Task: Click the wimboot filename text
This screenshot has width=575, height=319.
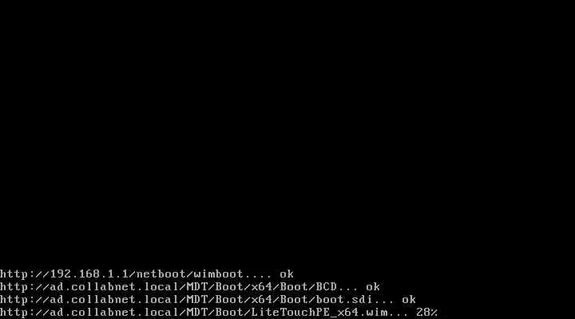Action: point(219,274)
